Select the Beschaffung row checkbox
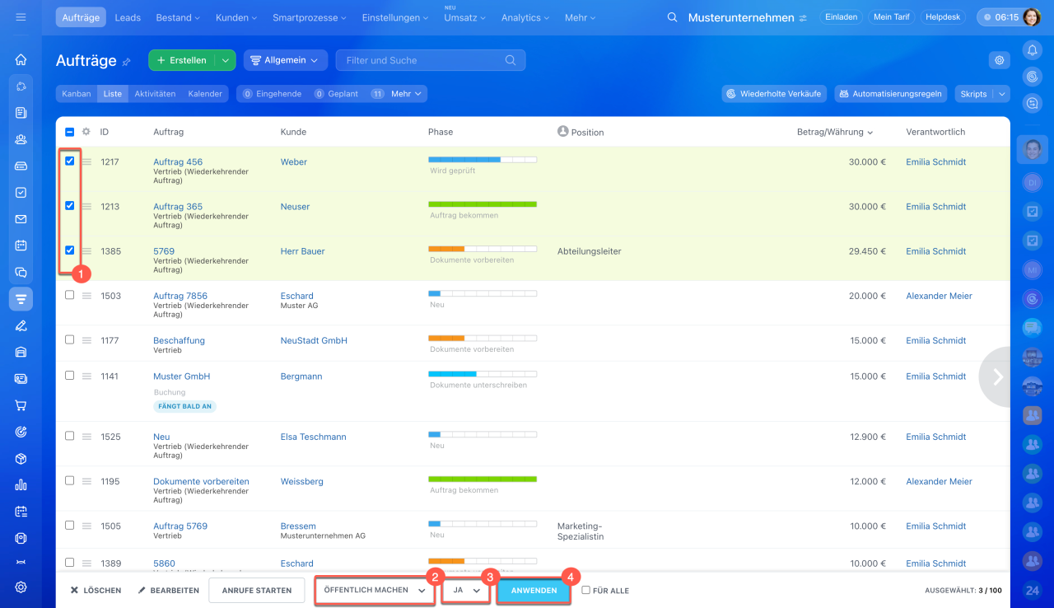 click(70, 340)
